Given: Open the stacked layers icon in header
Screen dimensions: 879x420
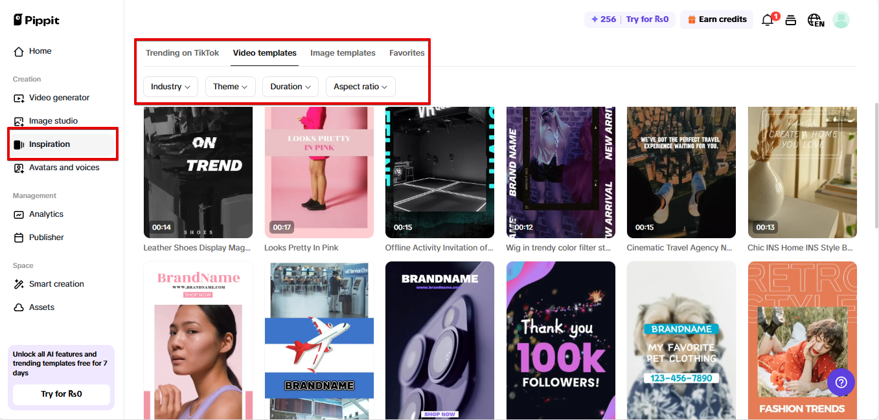Looking at the screenshot, I should click(x=790, y=20).
